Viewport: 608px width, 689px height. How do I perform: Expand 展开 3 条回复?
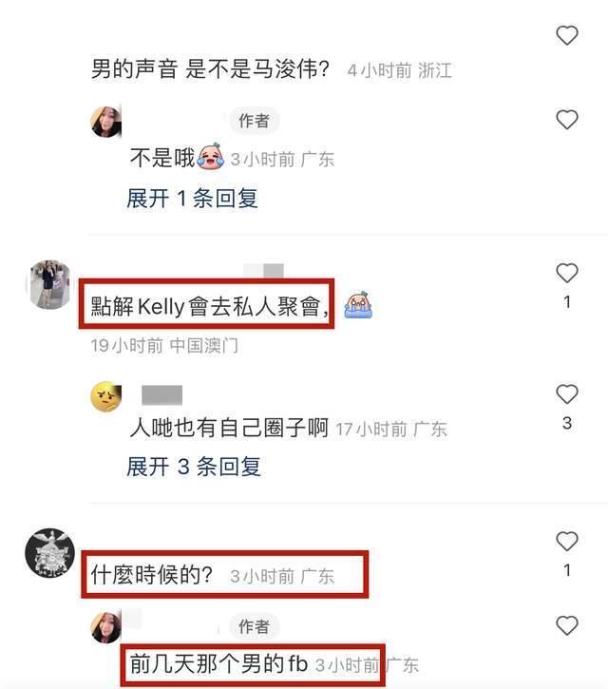[x=194, y=467]
